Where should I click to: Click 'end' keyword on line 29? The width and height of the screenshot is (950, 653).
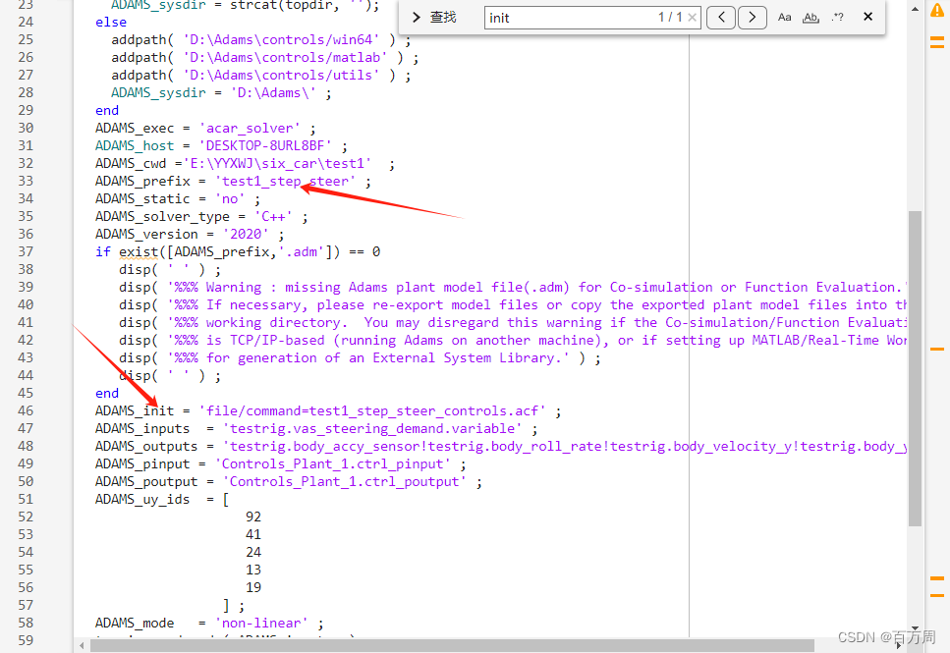click(107, 110)
